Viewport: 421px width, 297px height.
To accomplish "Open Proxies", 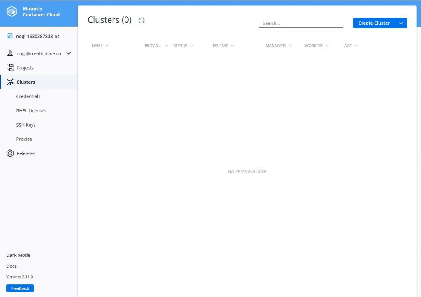I will pos(24,139).
